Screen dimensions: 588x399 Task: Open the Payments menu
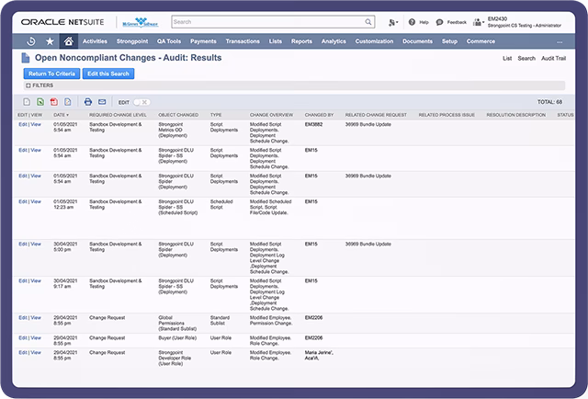[x=203, y=41]
